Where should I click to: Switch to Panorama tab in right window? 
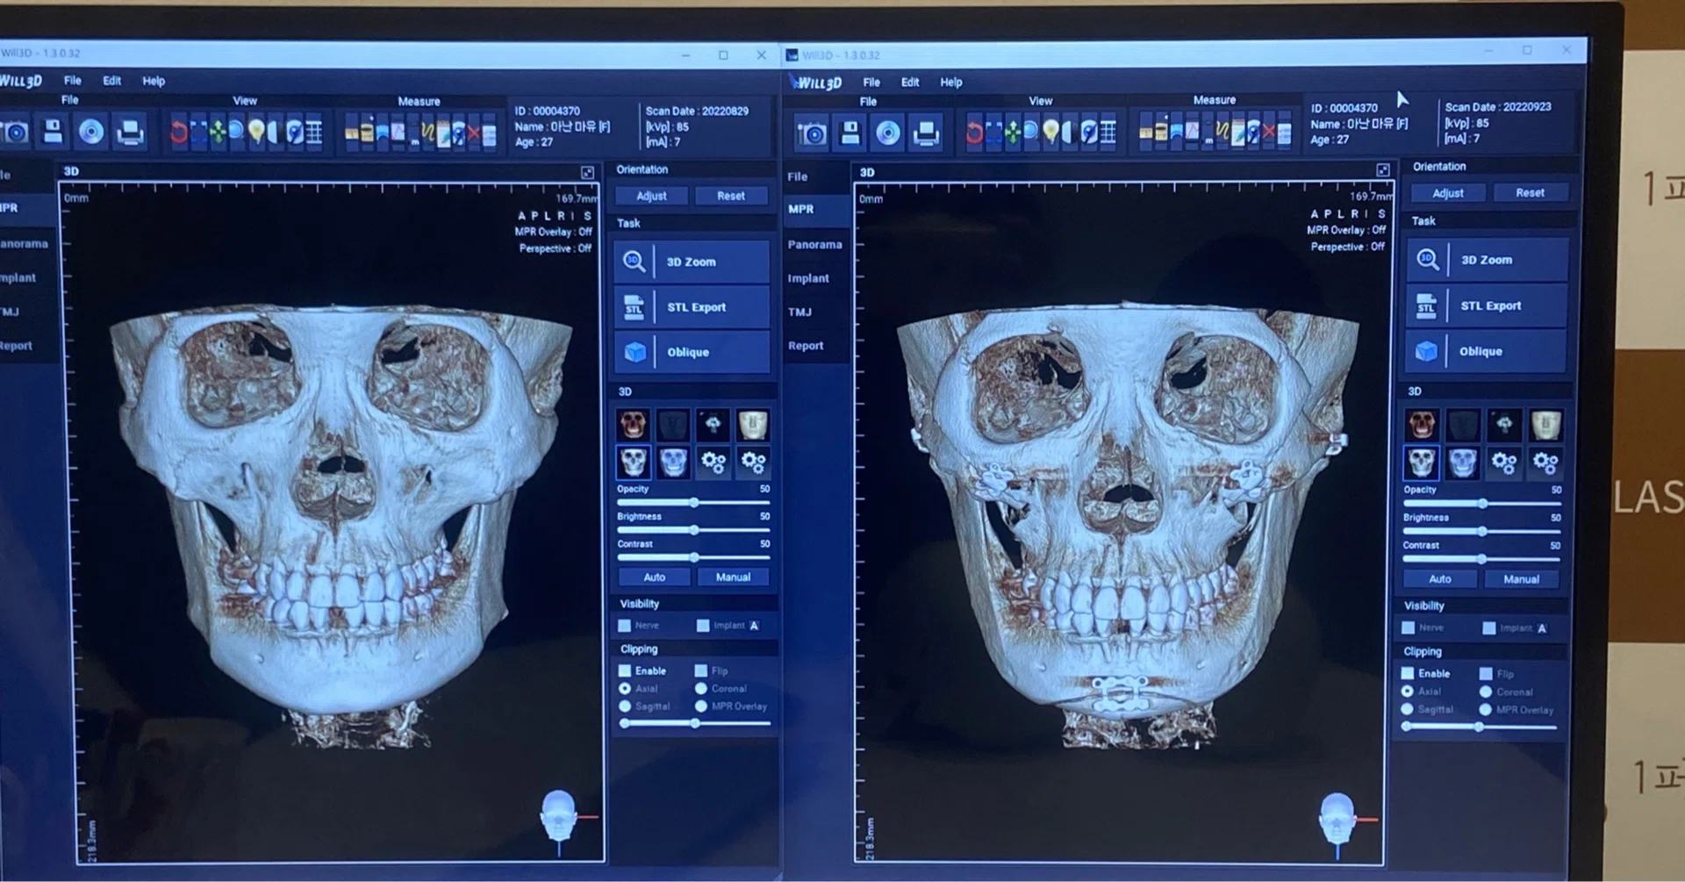[x=814, y=245]
